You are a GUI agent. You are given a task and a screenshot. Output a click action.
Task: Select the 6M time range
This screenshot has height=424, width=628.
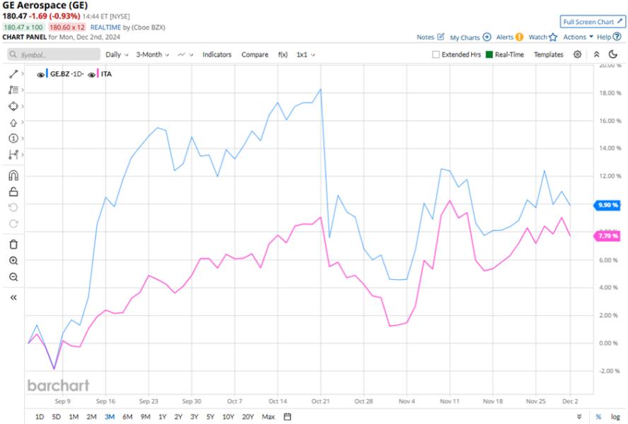tap(127, 417)
